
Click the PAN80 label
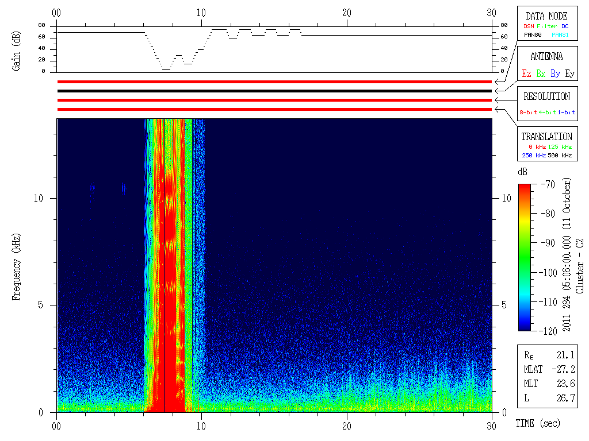(533, 35)
